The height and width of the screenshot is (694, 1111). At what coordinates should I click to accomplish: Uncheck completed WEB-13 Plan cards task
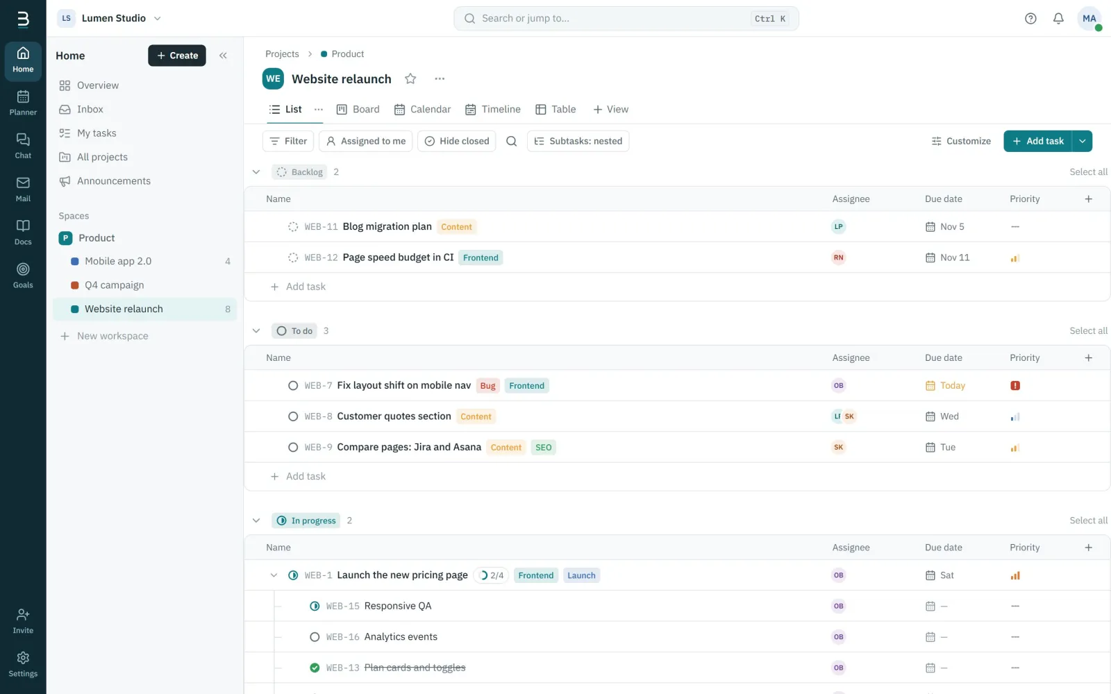[x=315, y=668]
